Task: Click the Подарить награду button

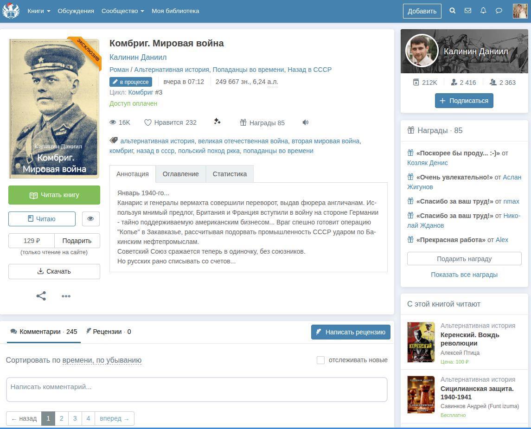Action: pyautogui.click(x=464, y=259)
